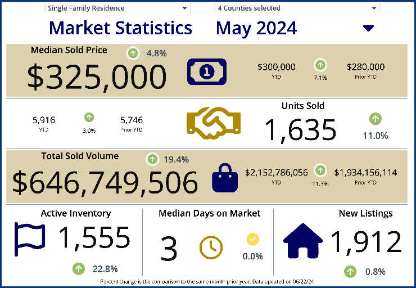
Task: Click the clock icon for Median Days on Market
Action: pos(211,247)
